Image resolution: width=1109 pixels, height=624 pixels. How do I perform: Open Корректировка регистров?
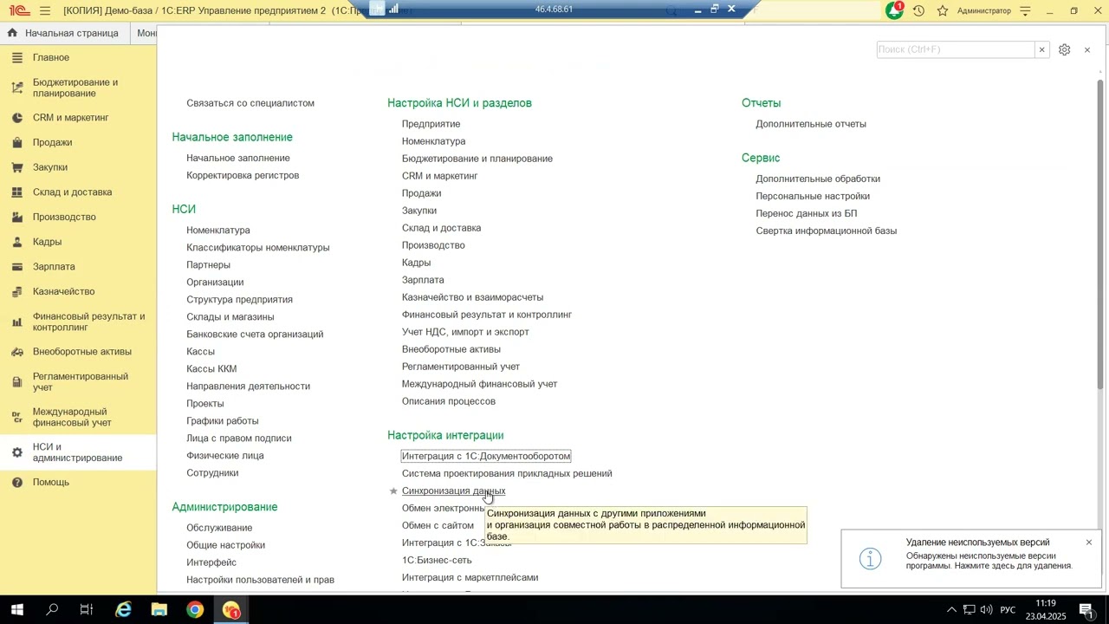[x=243, y=176]
